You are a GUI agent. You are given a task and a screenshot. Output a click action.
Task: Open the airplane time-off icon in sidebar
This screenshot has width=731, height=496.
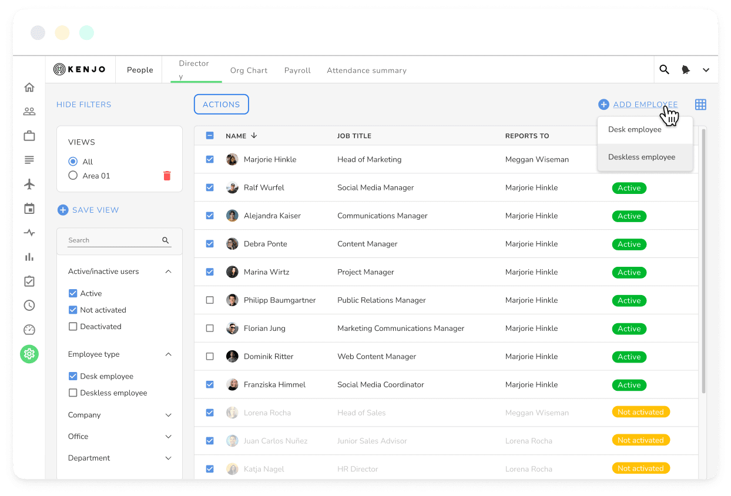tap(29, 185)
